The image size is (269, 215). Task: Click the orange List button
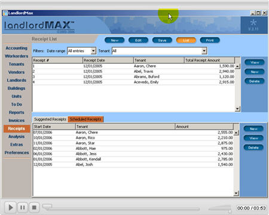[x=186, y=40]
